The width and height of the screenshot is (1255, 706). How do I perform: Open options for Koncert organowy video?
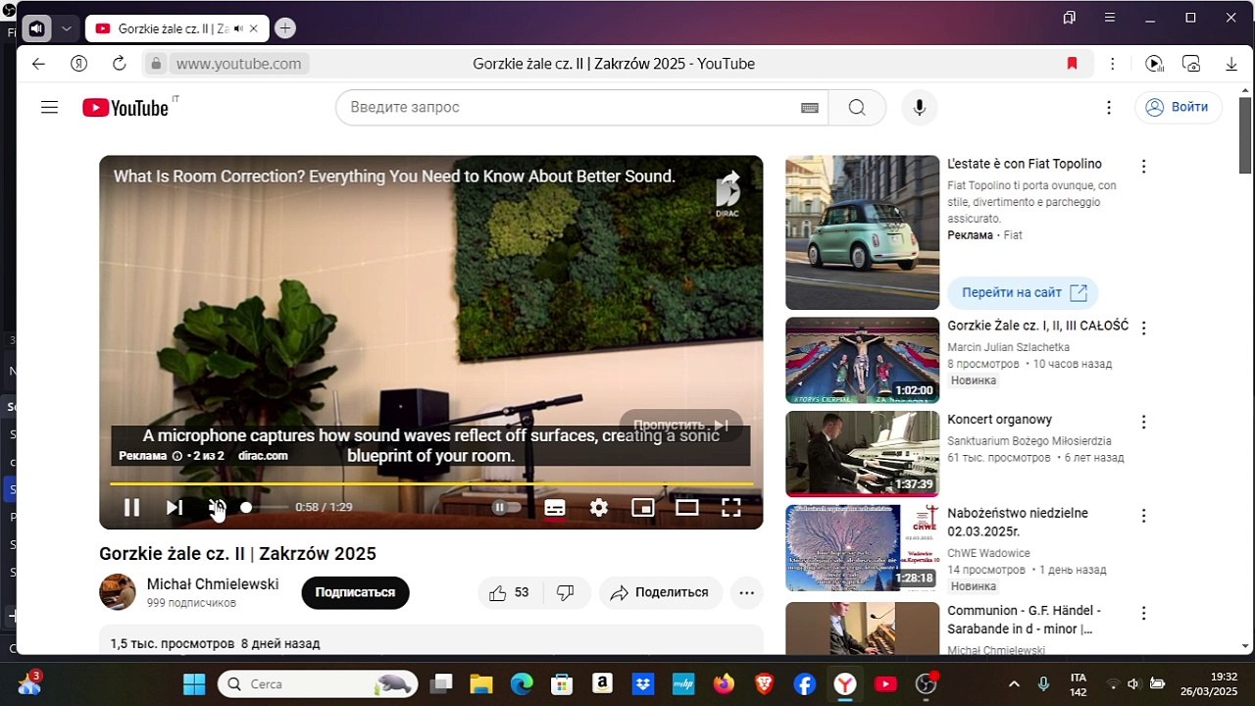pyautogui.click(x=1143, y=422)
